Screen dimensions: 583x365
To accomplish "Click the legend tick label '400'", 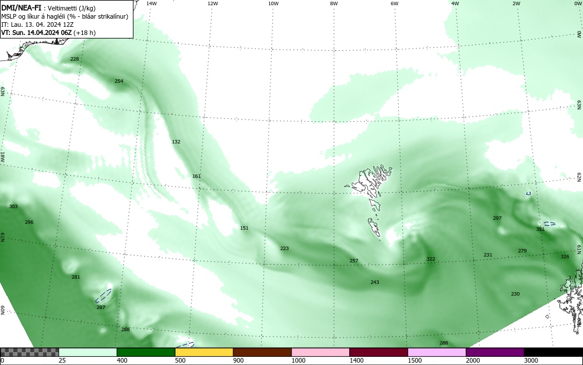I will point(122,360).
